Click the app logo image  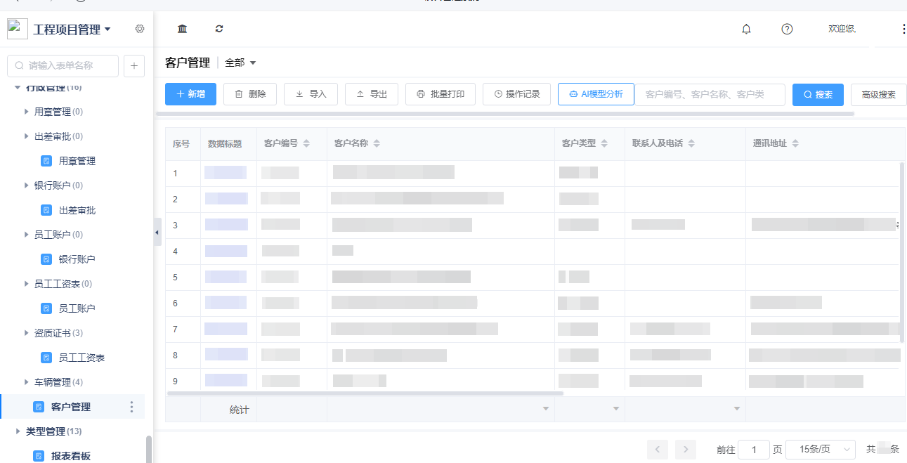18,29
